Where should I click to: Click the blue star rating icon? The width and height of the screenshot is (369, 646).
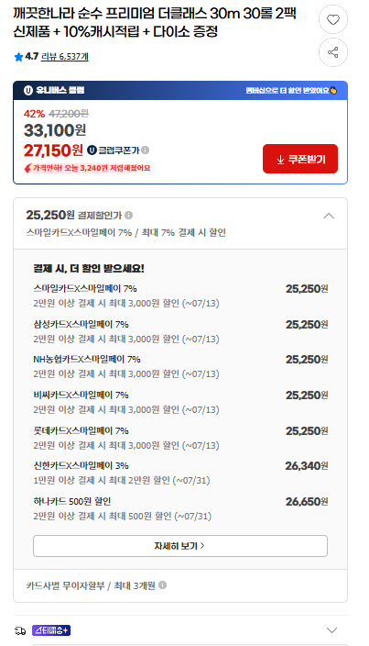[18, 57]
